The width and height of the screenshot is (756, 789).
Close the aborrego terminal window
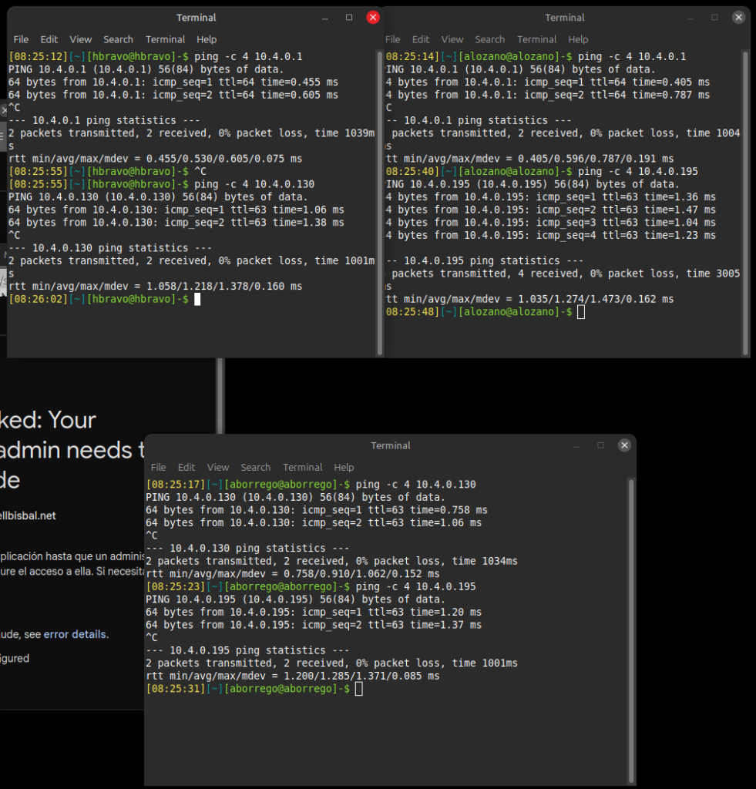[x=625, y=445]
